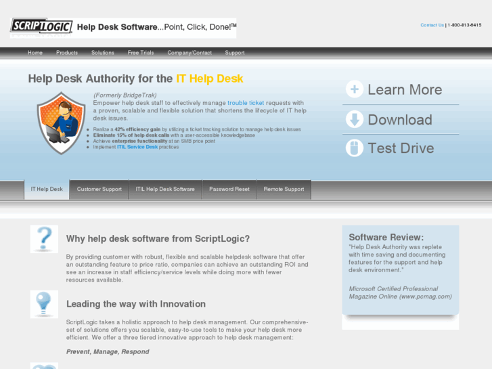Viewport: 492px width, 369px height.
Task: Click 'Eliminate 15% of help desk calls' bullet
Action: 131,135
